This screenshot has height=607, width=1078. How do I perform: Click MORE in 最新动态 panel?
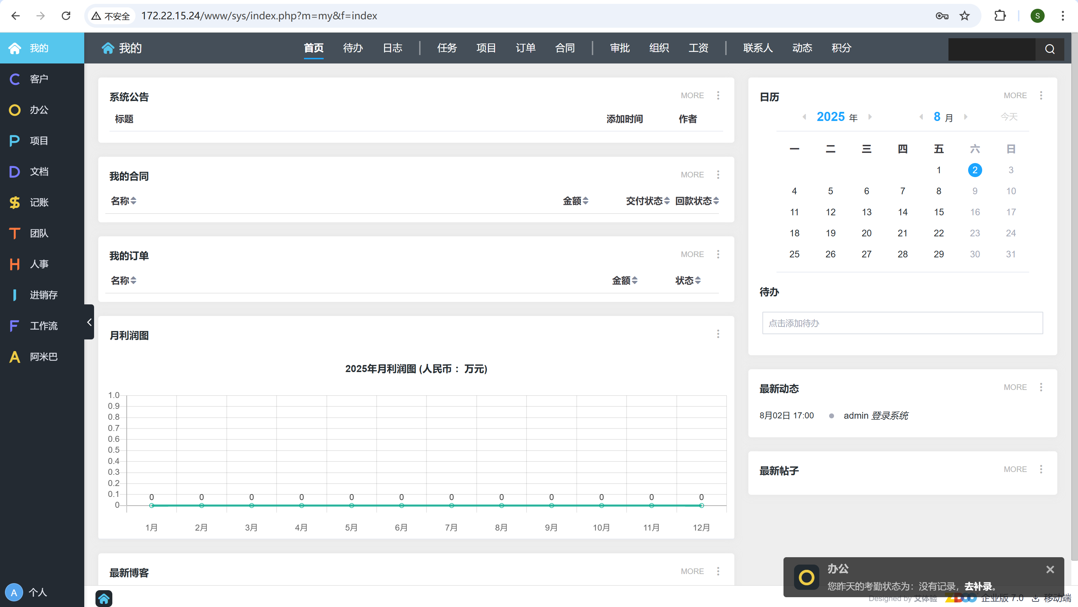point(1015,387)
